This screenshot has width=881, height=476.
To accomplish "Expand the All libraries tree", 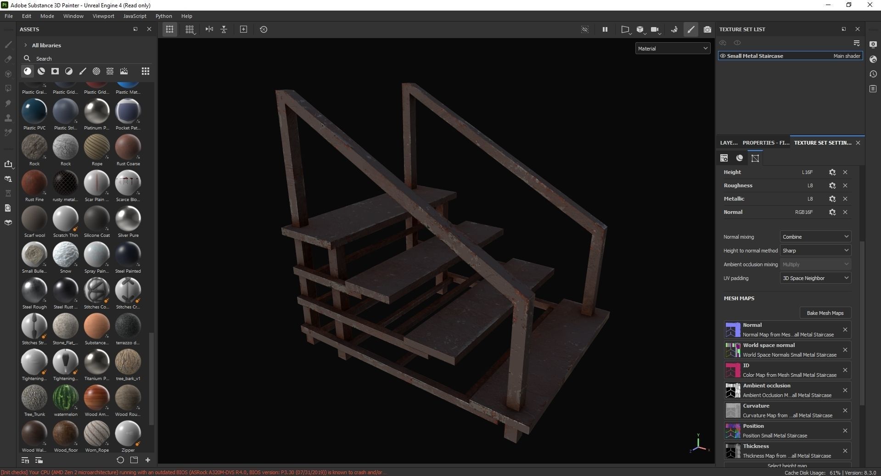I will (x=26, y=45).
